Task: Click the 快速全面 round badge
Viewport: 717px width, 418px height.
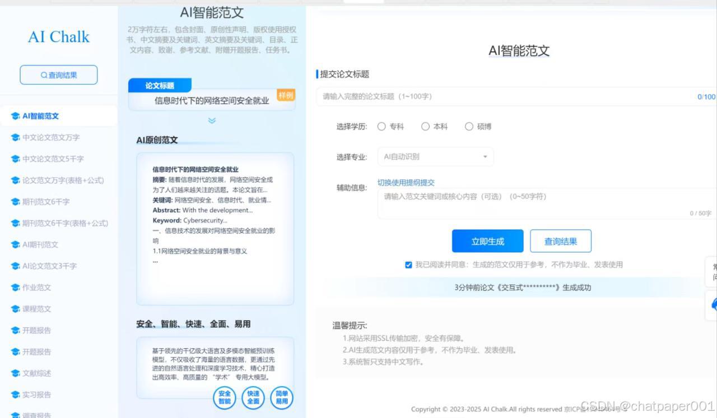Action: (x=253, y=397)
